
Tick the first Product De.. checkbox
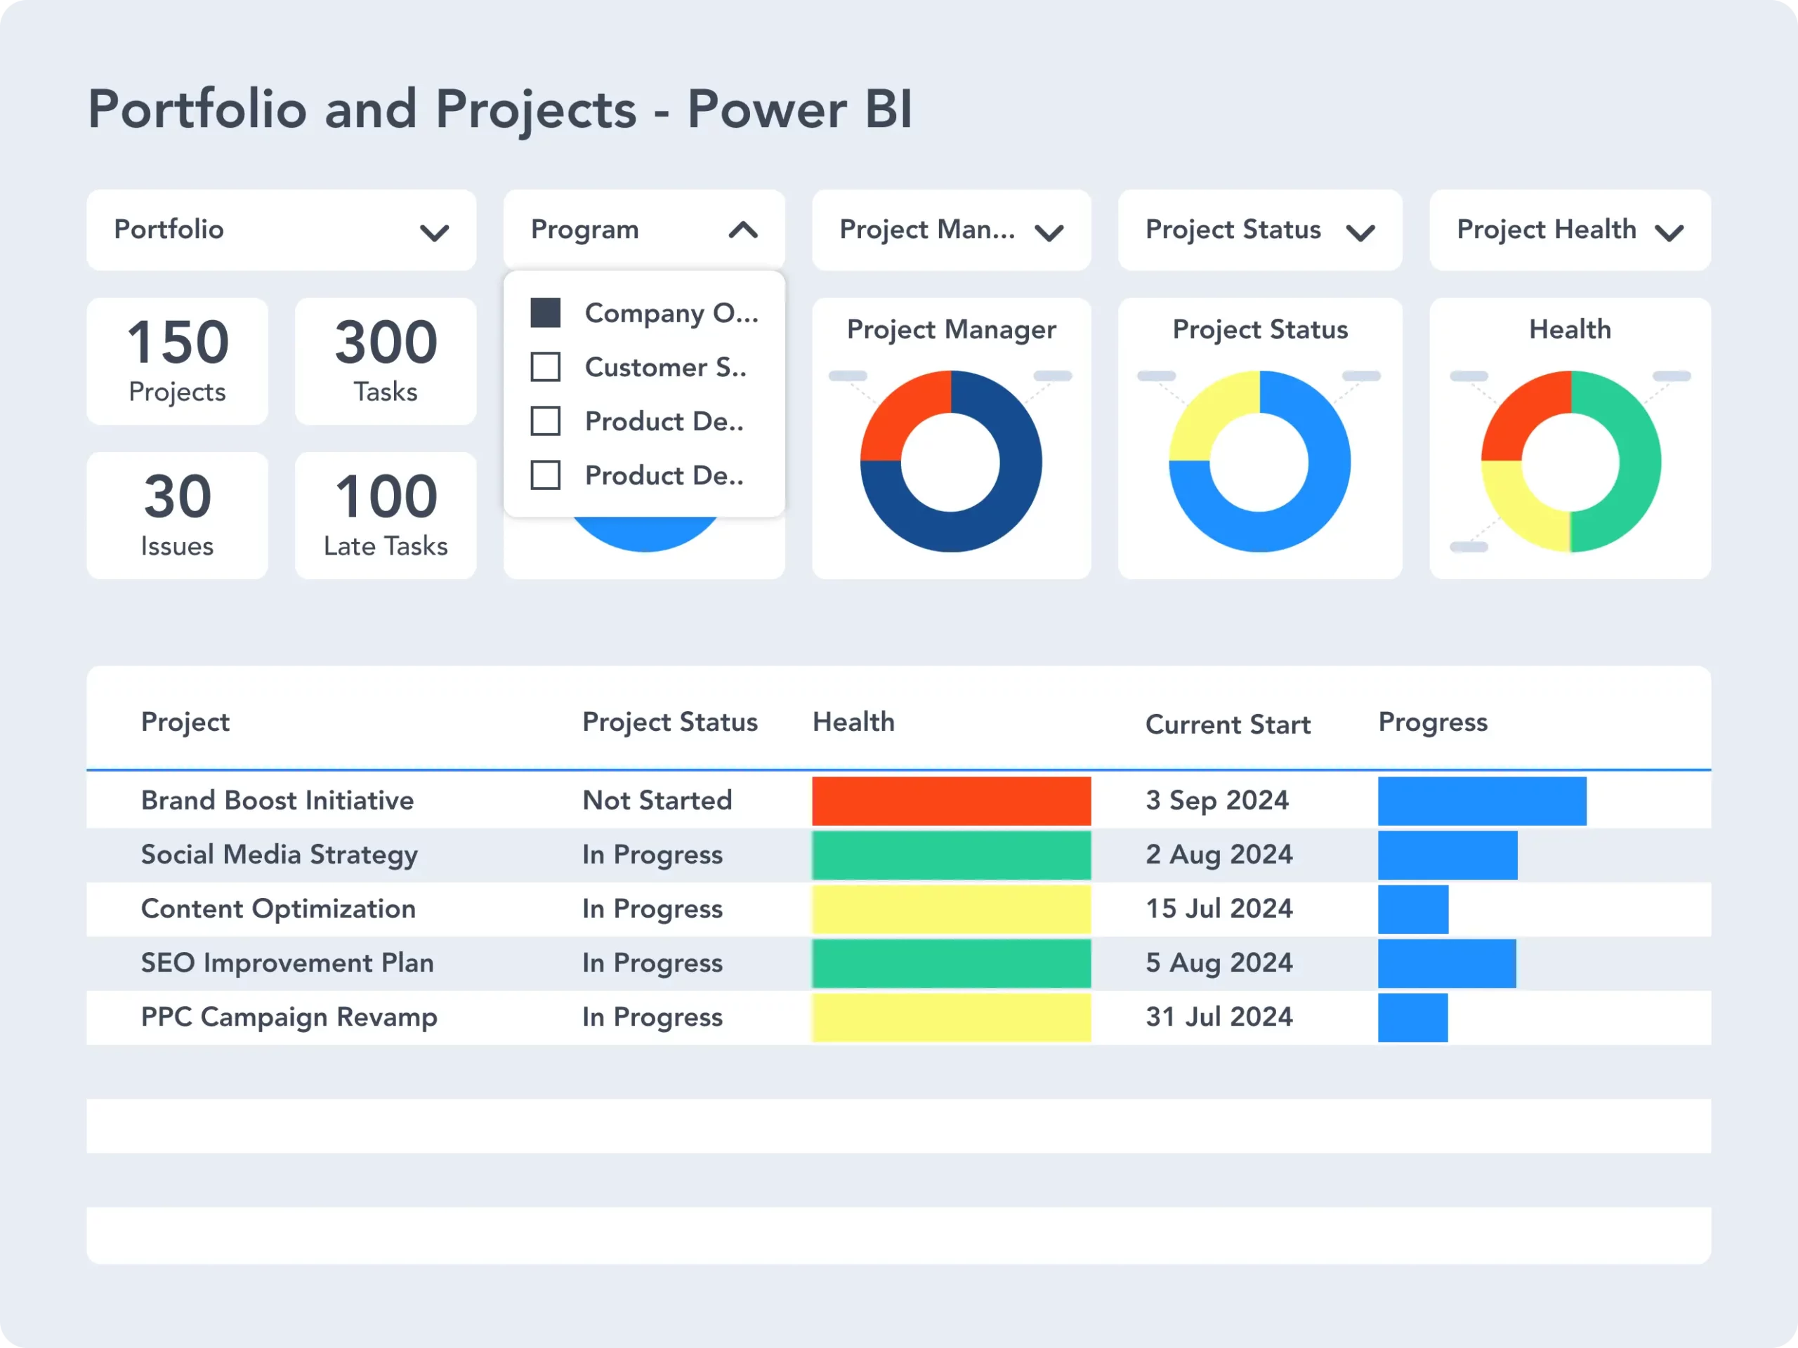pyautogui.click(x=546, y=422)
